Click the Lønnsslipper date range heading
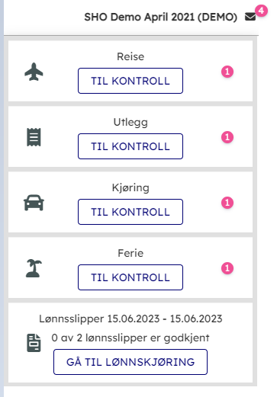This screenshot has width=277, height=397. coord(130,319)
